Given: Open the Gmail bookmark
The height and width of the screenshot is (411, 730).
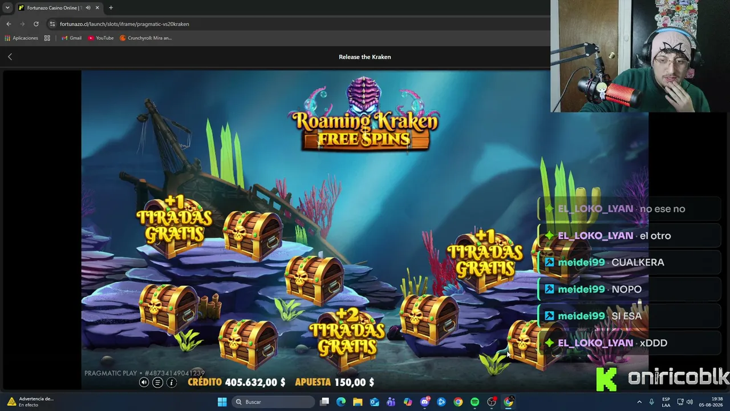Looking at the screenshot, I should pyautogui.click(x=72, y=38).
